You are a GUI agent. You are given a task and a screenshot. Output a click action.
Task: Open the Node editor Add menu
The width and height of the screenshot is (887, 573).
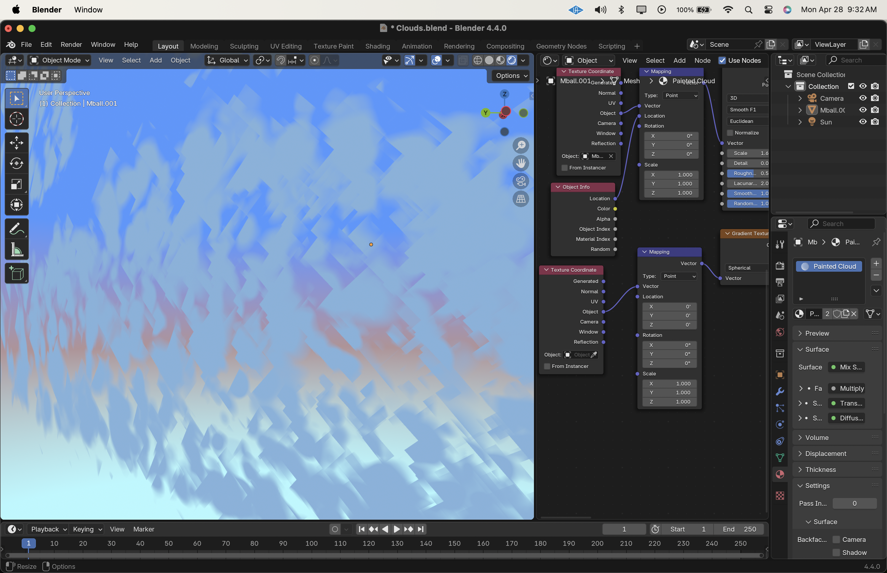click(x=679, y=60)
